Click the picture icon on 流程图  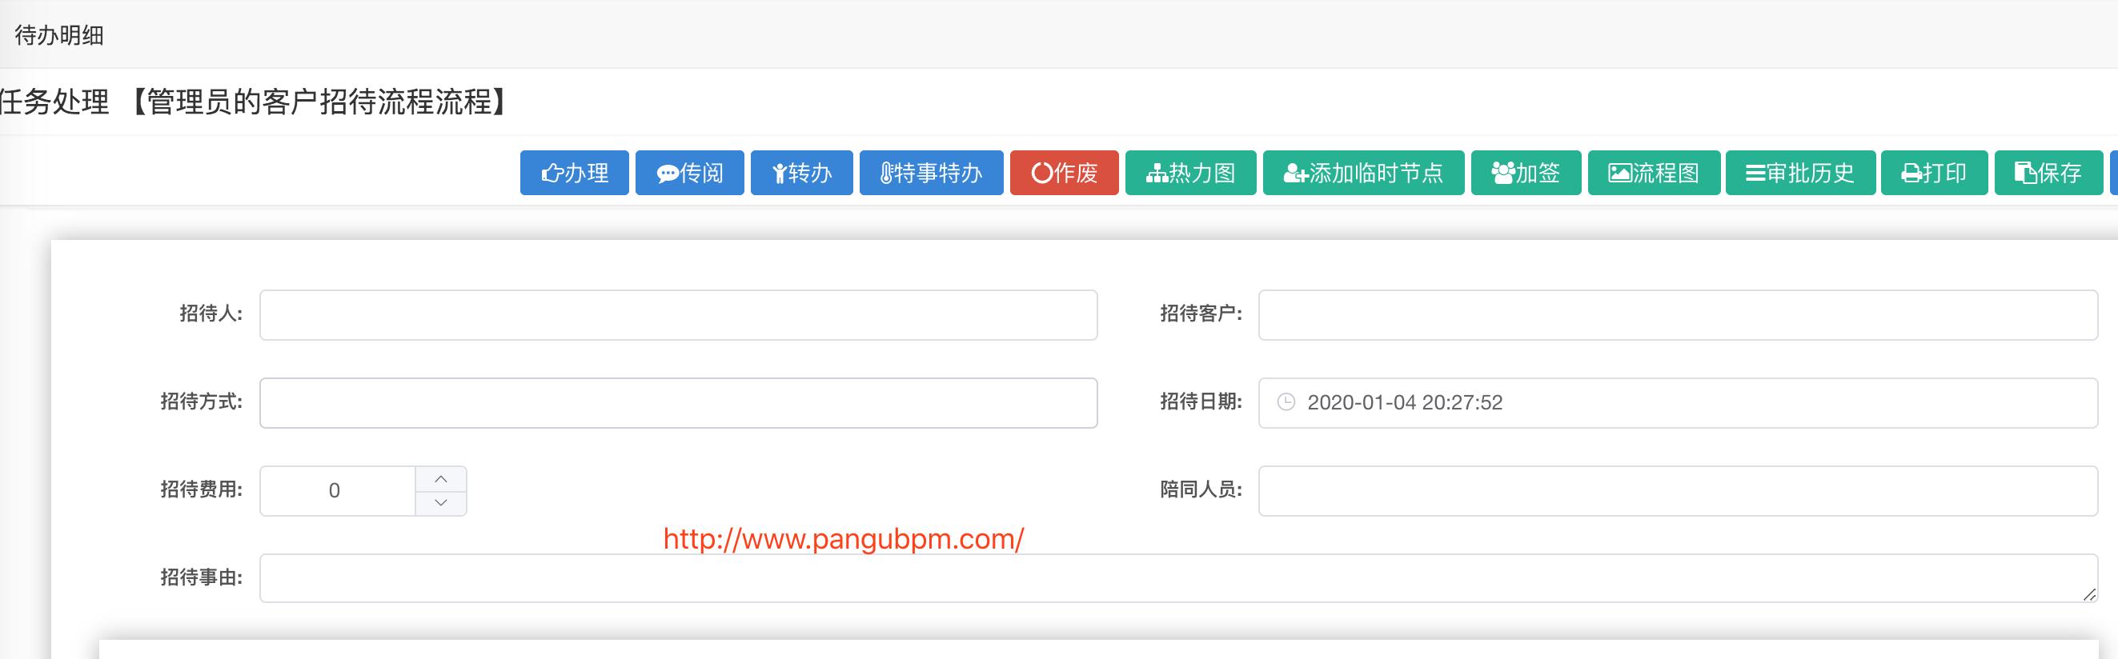[1620, 174]
